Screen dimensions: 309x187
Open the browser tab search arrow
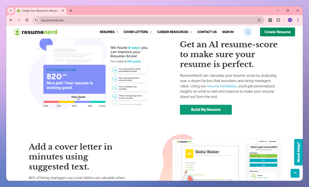(x=10, y=11)
